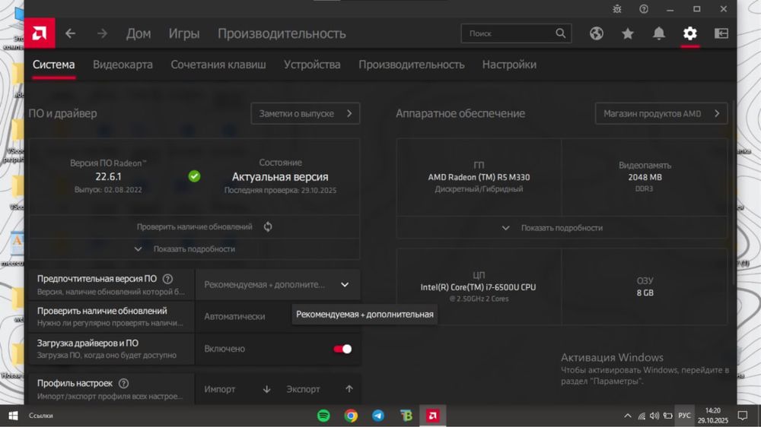
Task: Open the bug report icon
Action: click(617, 8)
